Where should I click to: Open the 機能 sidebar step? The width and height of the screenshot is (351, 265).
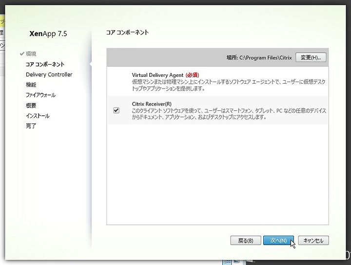tap(31, 85)
